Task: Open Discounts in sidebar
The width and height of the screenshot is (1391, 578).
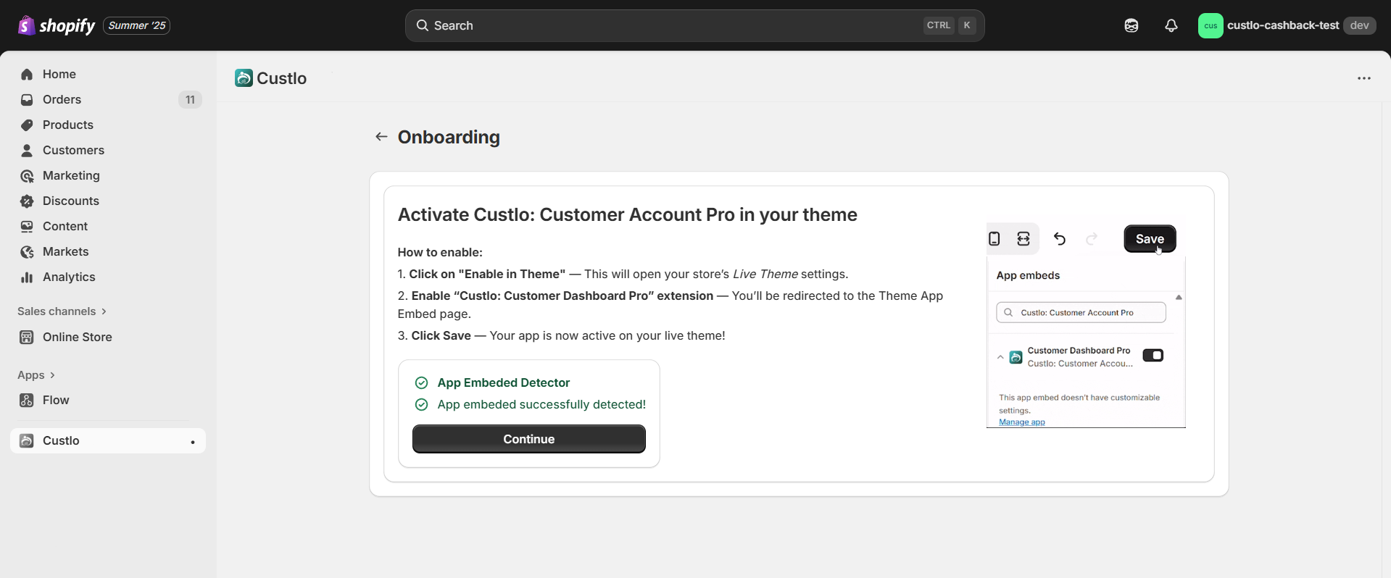Action: point(108,201)
